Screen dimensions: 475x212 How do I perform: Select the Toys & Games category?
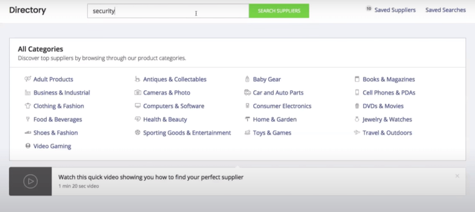coord(272,133)
